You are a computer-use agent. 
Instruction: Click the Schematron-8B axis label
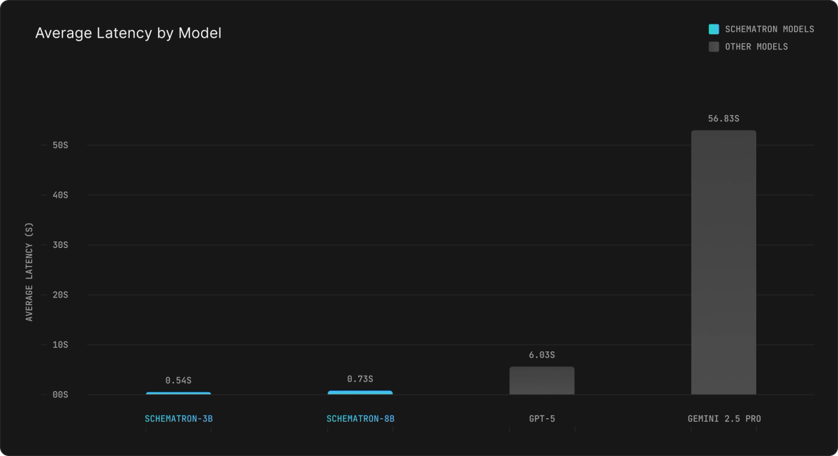[x=360, y=418]
